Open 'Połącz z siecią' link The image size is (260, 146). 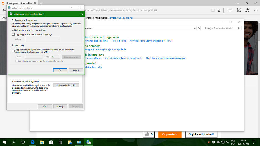click(119, 41)
